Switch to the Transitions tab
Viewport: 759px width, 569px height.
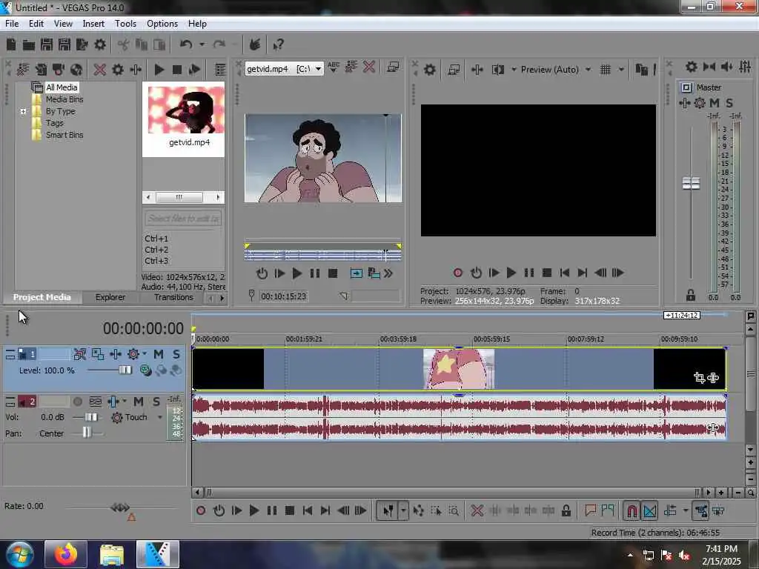pyautogui.click(x=173, y=297)
